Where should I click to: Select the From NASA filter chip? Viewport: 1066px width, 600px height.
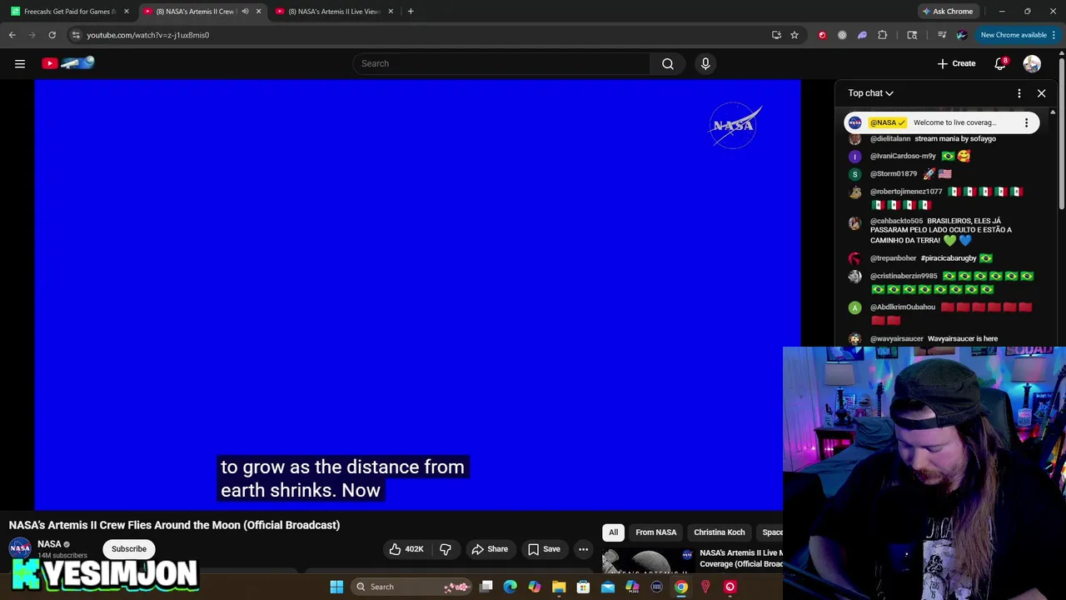pyautogui.click(x=656, y=532)
